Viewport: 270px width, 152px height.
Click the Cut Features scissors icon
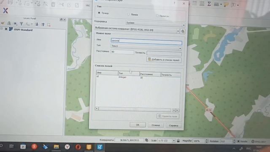tap(61, 5)
